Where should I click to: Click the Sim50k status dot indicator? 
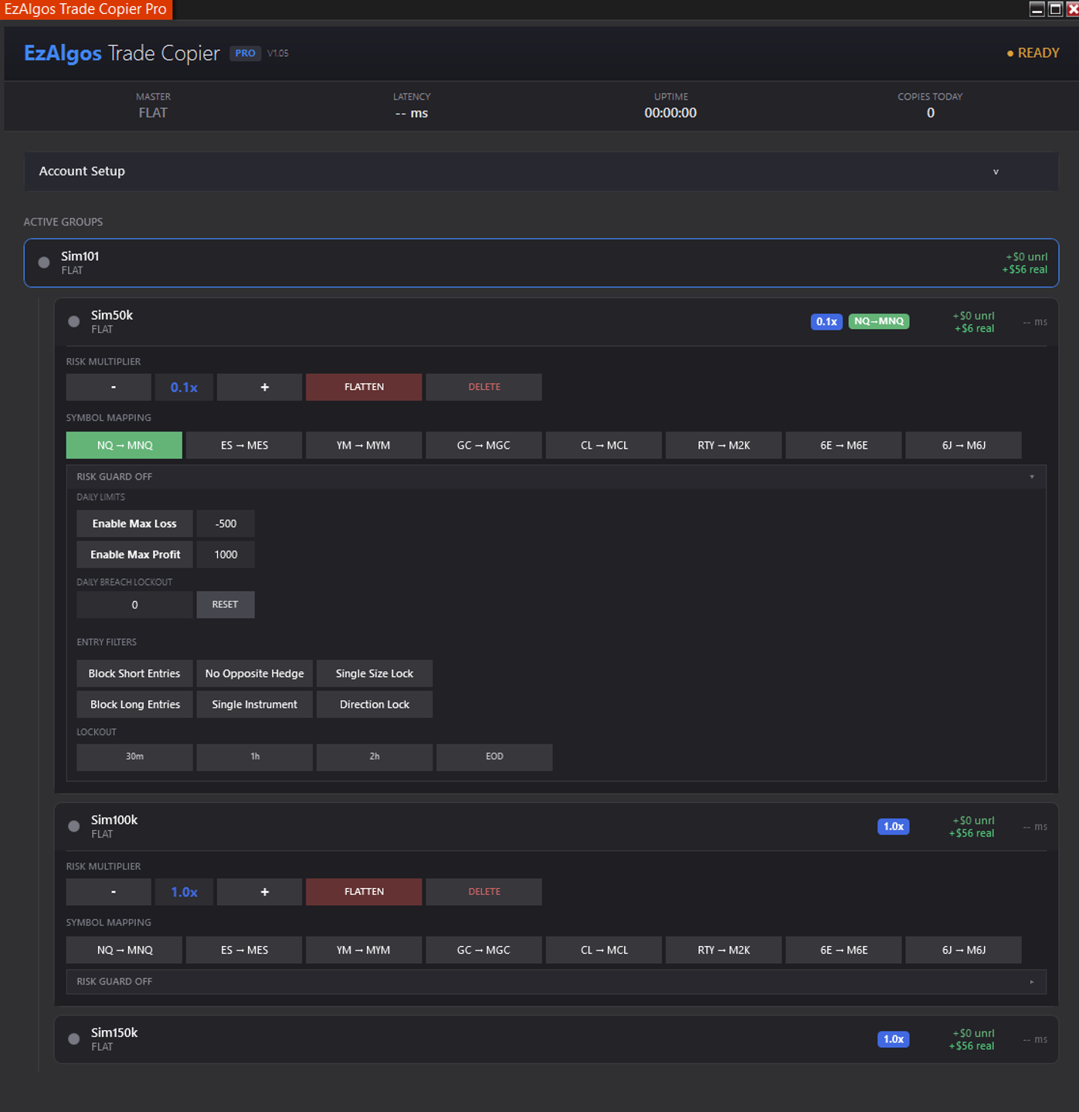pos(74,321)
